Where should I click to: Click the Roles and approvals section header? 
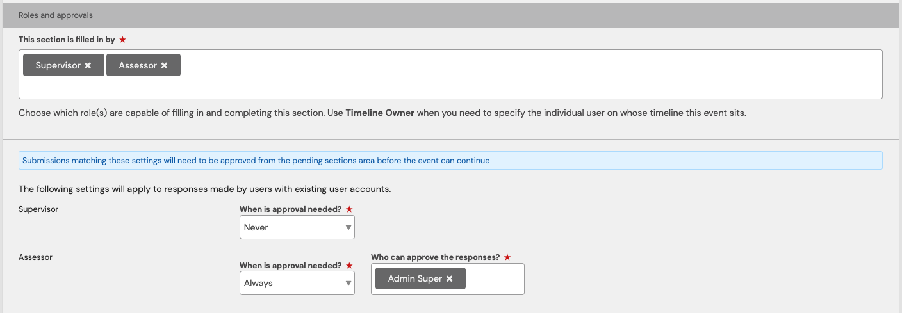click(56, 15)
